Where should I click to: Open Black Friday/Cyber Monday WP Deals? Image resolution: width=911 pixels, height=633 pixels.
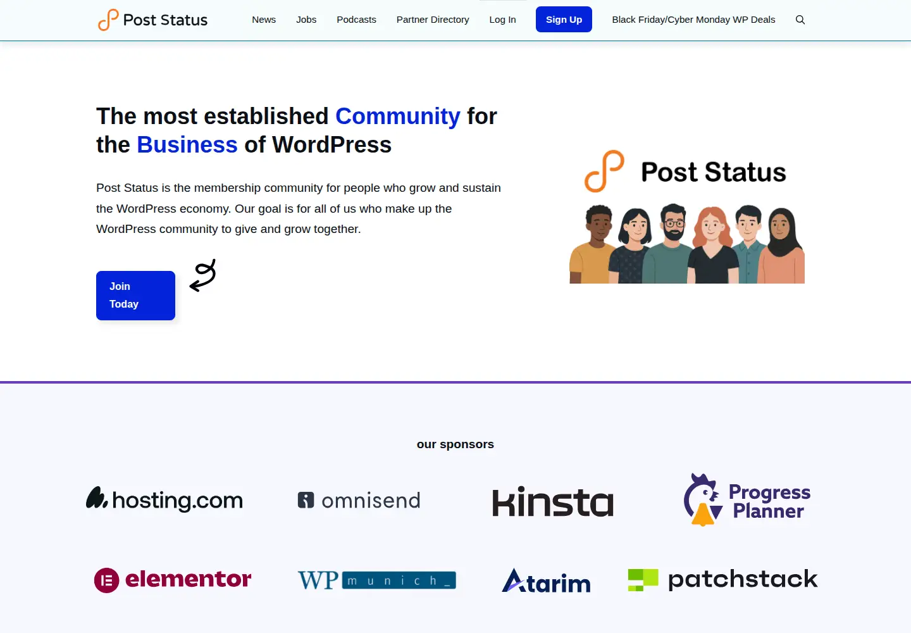(693, 20)
